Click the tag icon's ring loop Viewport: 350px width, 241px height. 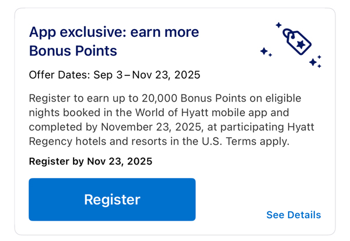click(x=288, y=33)
